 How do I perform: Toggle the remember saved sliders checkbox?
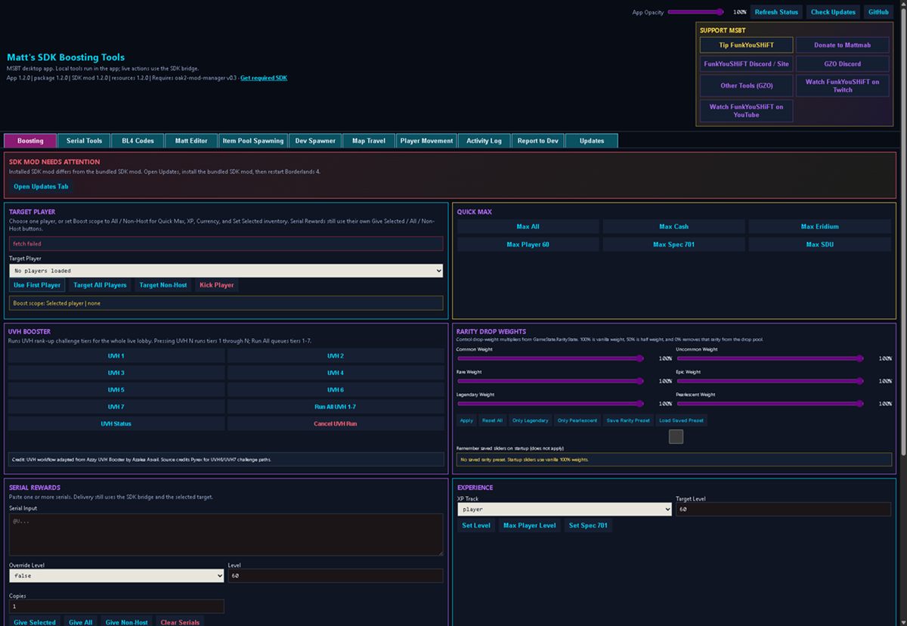[x=676, y=436]
